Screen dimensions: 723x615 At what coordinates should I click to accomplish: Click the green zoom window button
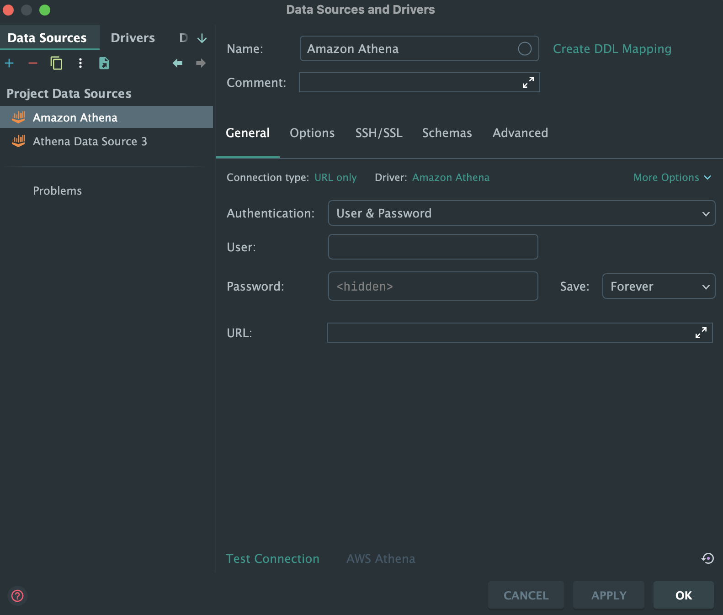pyautogui.click(x=45, y=10)
